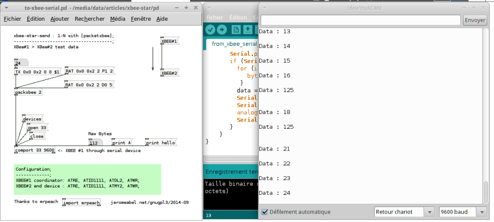Click the XBEE#1 box in the patch
The width and height of the screenshot is (494, 222).
(x=169, y=41)
